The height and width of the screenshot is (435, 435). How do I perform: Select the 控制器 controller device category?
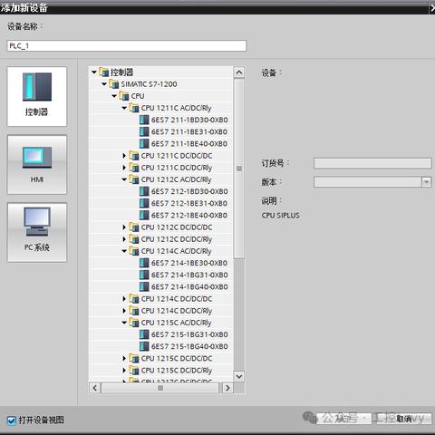pos(37,96)
